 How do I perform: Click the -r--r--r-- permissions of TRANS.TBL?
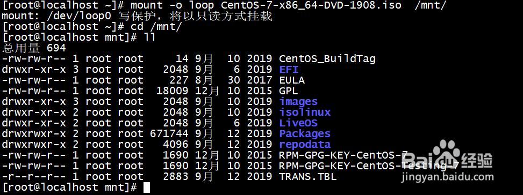(34, 176)
